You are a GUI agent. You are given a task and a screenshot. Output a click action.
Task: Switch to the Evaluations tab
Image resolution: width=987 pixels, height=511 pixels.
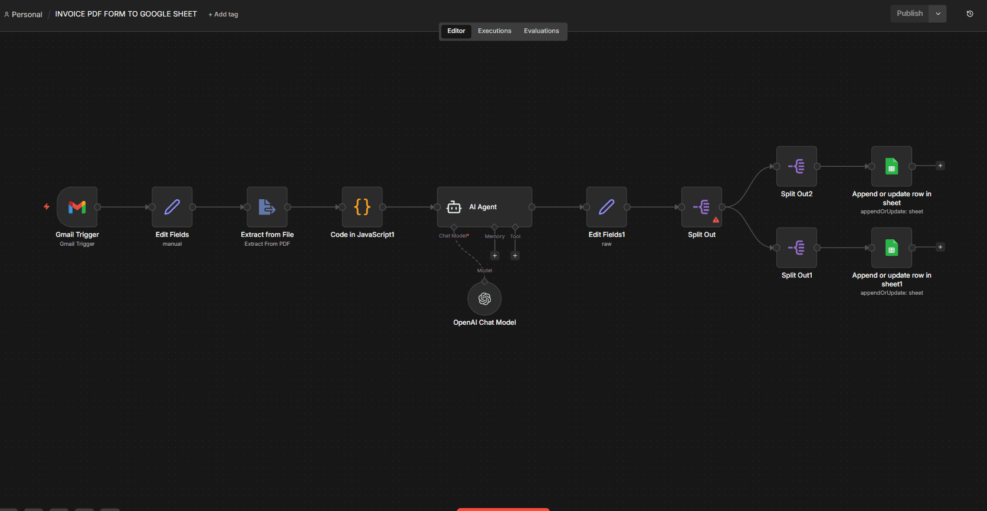[x=542, y=31]
